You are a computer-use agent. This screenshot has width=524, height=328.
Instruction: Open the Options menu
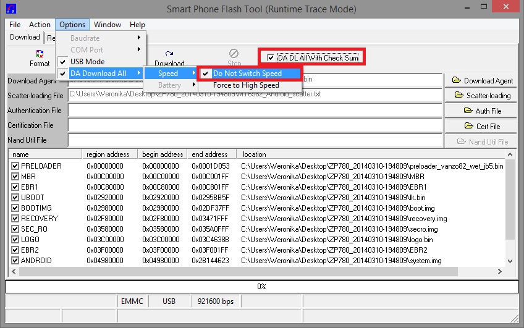[72, 25]
